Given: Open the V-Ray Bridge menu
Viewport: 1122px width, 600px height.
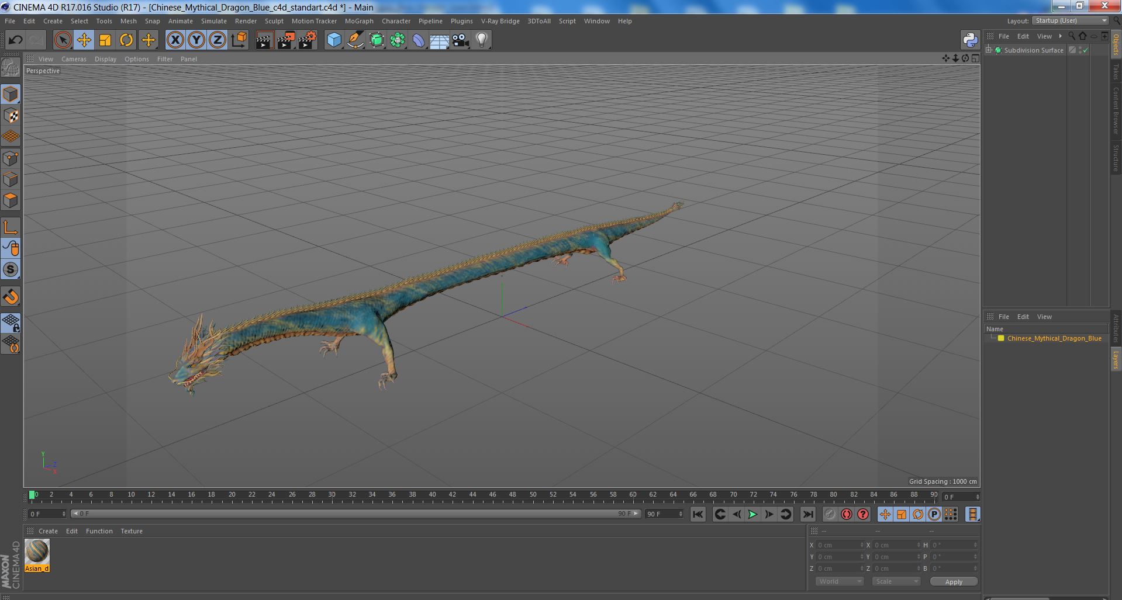Looking at the screenshot, I should [x=500, y=21].
